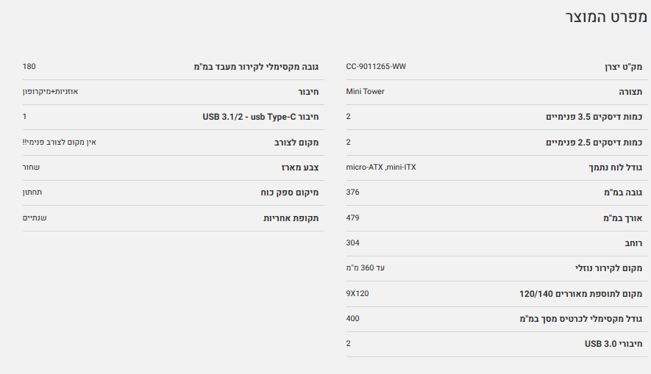Click the 'Mini Tower' configuration value
The image size is (651, 374).
pyautogui.click(x=365, y=92)
